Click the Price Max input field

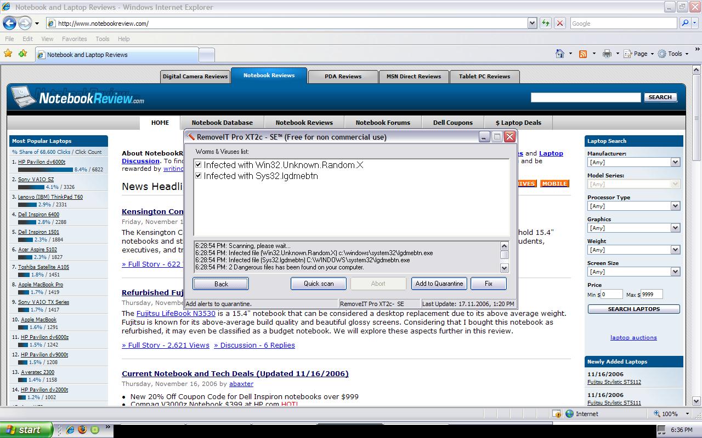pyautogui.click(x=652, y=294)
